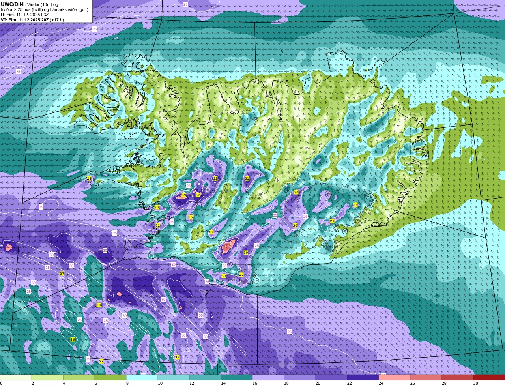Click the '2' tick label on color scale
The image size is (505, 386).
click(33, 383)
